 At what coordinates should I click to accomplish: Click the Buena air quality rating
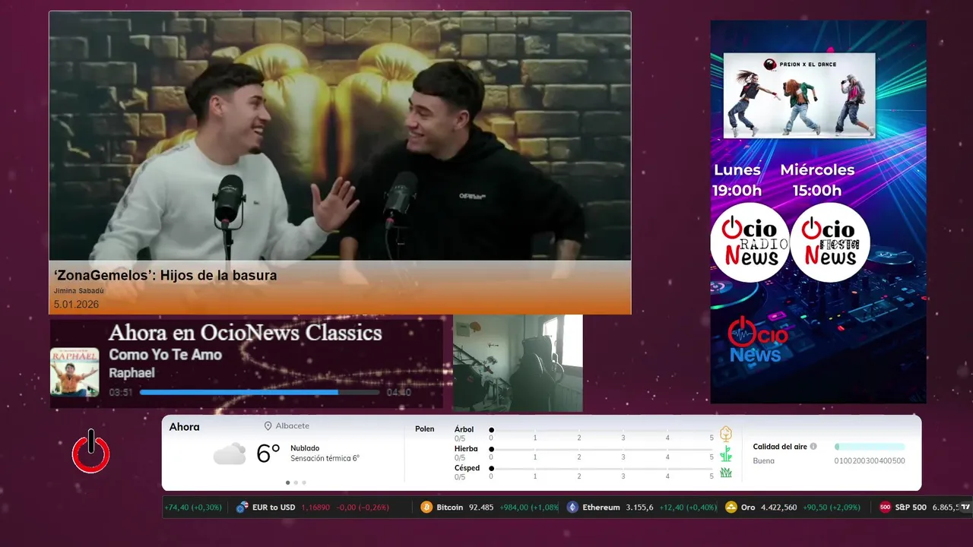763,460
